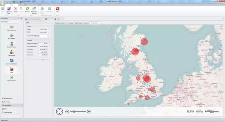Click the Reset View Settings icon
This screenshot has width=225, height=122.
[34, 10]
